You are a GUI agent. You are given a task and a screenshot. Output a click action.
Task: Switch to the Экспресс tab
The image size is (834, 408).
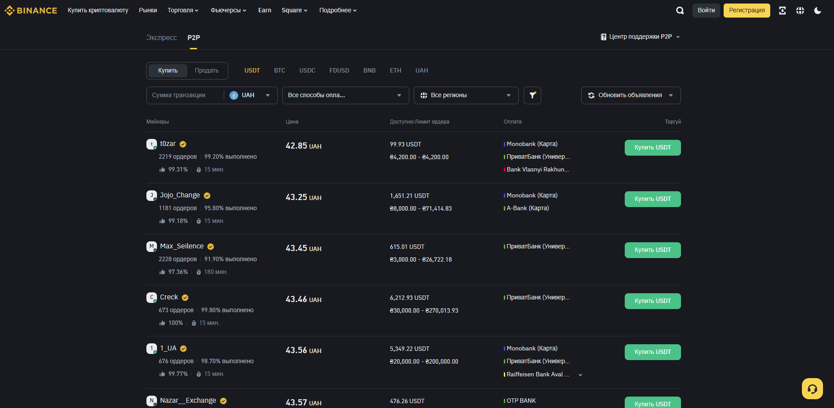click(161, 38)
